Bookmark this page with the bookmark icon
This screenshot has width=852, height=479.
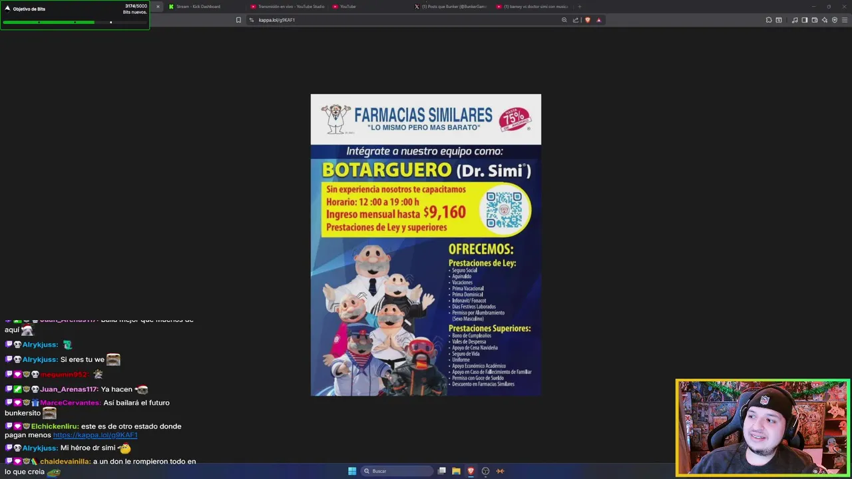coord(238,20)
